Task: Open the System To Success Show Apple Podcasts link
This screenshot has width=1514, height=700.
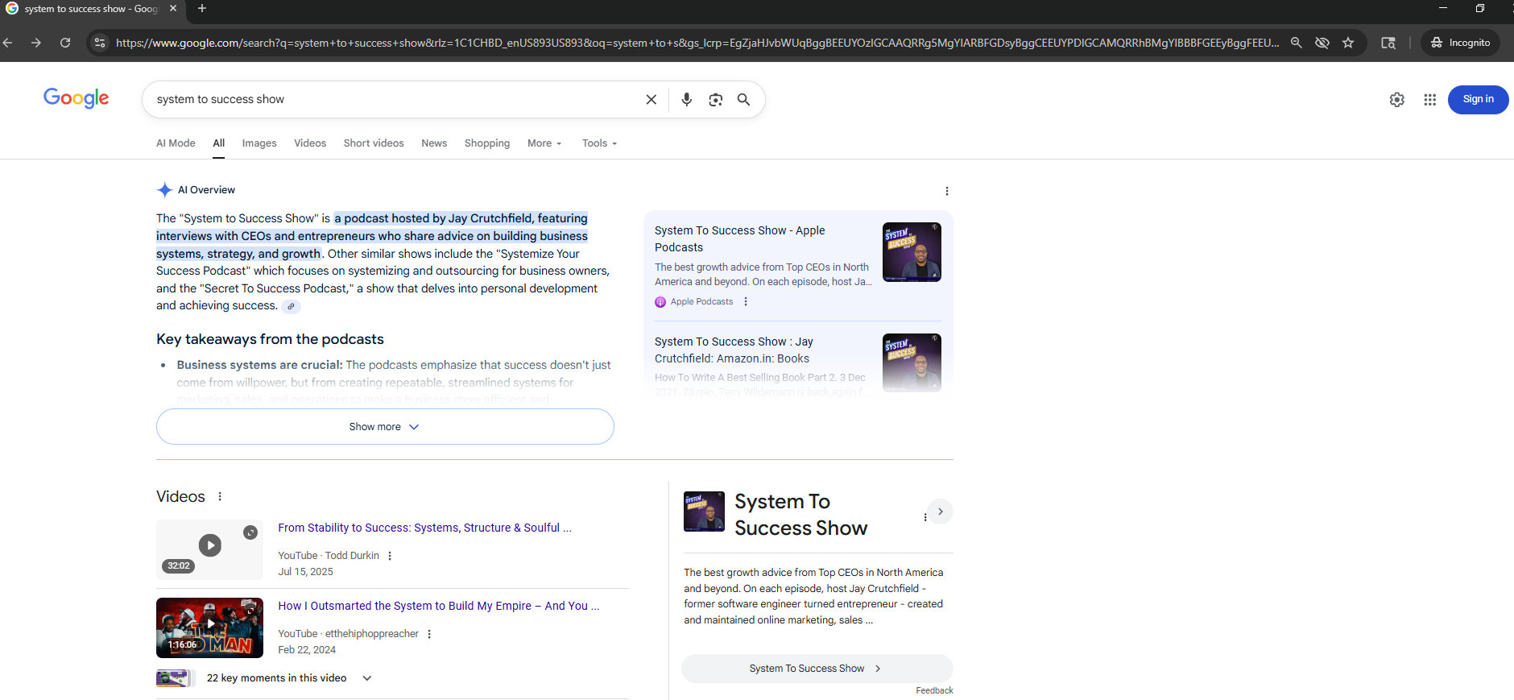Action: (739, 238)
